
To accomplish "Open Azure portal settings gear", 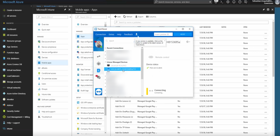I will point(228,2).
